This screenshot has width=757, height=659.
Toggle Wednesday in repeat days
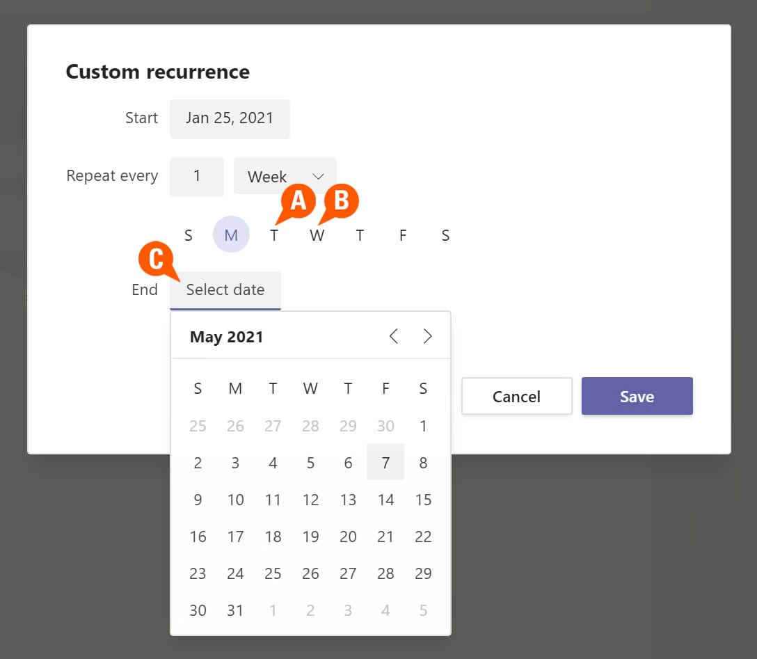(317, 235)
